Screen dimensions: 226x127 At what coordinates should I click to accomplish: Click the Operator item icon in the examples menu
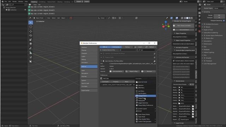(137, 85)
